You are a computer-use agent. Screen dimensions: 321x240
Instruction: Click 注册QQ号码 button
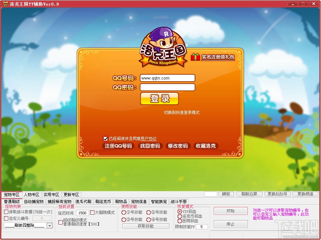118,146
